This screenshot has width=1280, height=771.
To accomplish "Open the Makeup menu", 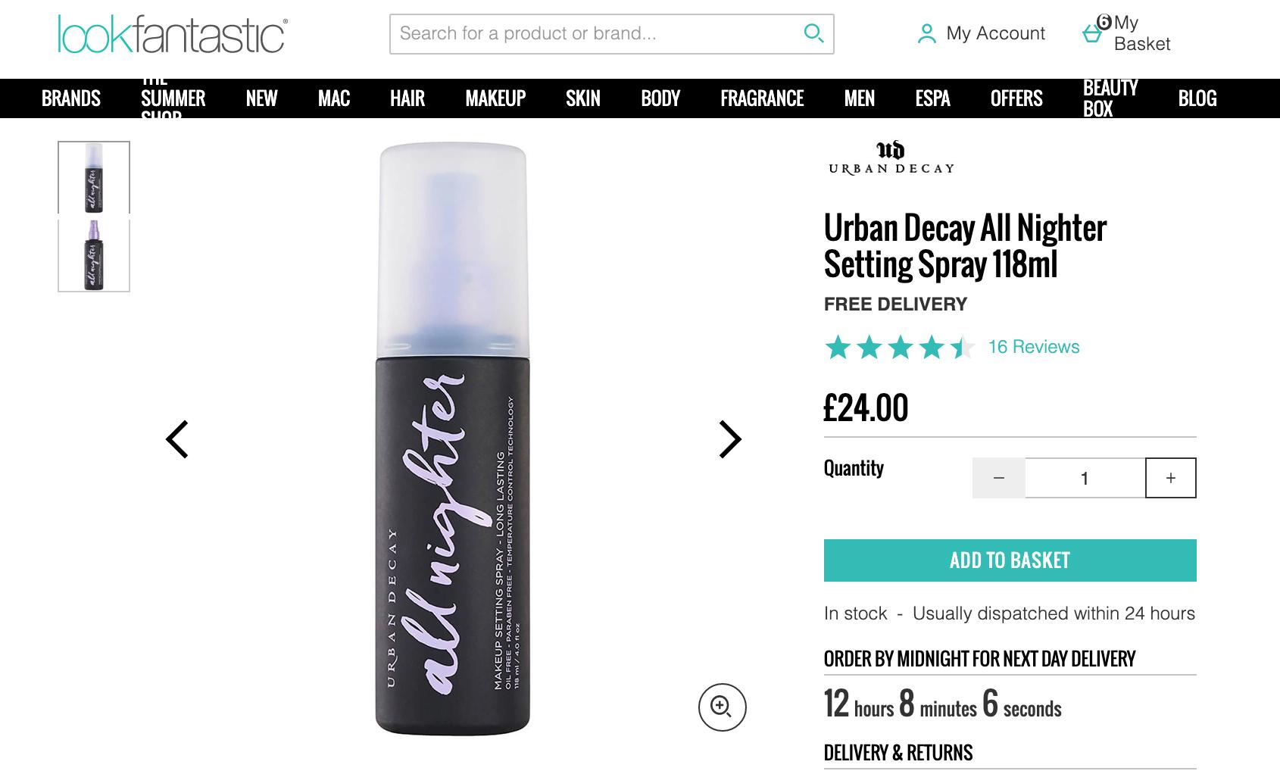I will (x=495, y=98).
